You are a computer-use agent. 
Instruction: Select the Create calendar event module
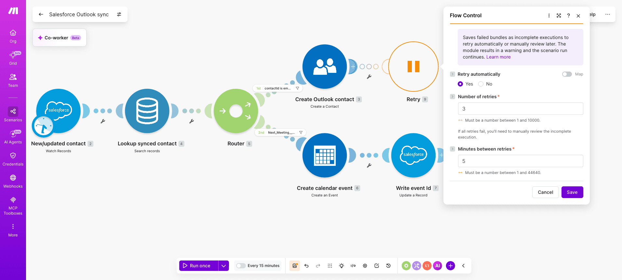[x=325, y=155]
